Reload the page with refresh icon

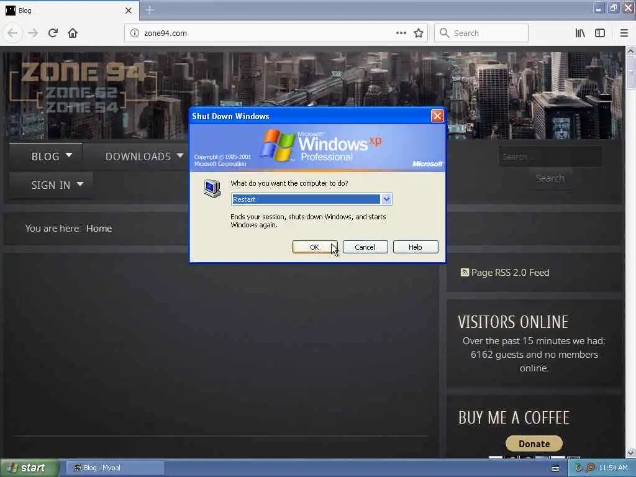tap(53, 33)
